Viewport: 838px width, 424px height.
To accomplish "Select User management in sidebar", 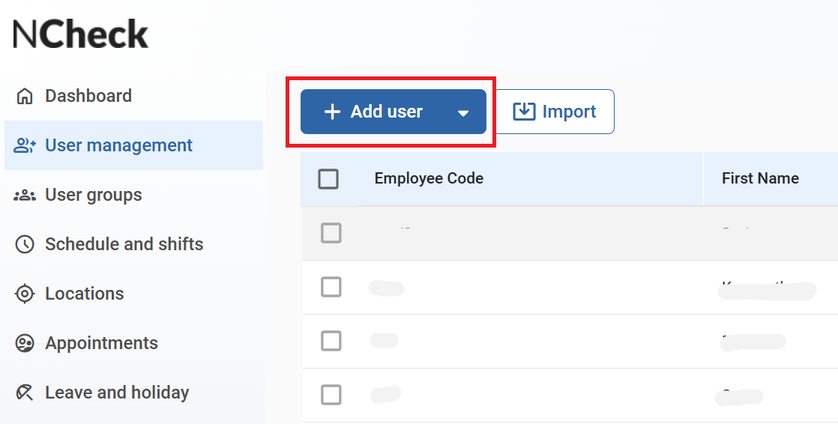I will point(133,145).
